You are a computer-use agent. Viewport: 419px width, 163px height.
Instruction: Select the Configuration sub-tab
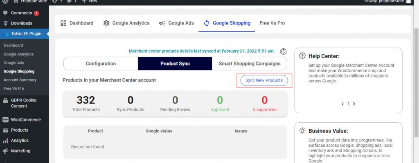tap(101, 64)
